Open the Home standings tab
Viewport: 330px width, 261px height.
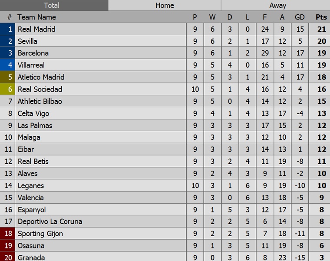coord(165,5)
